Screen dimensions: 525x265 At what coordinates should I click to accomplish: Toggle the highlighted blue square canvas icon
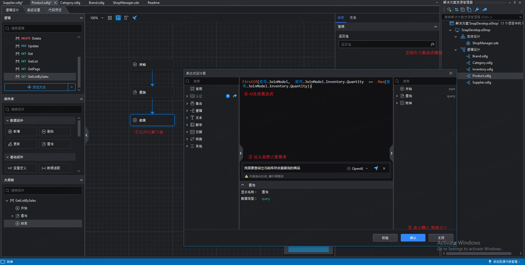pos(118,18)
